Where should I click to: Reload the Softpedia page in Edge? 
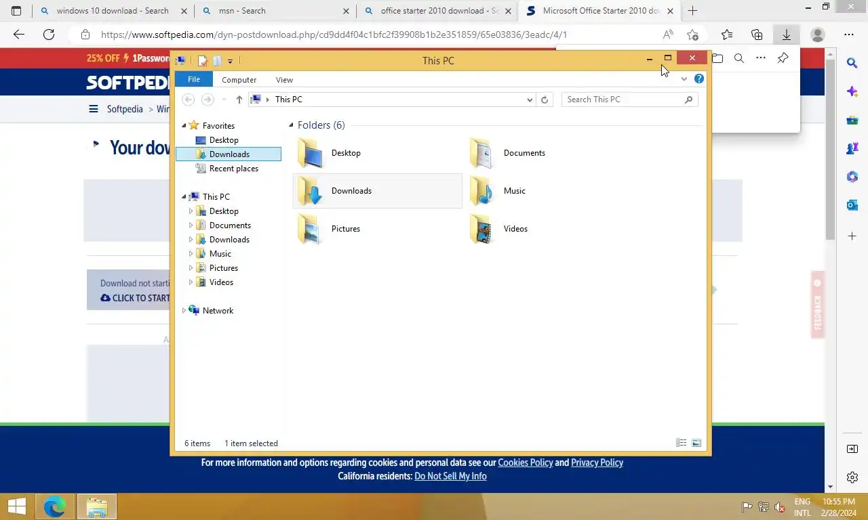49,35
